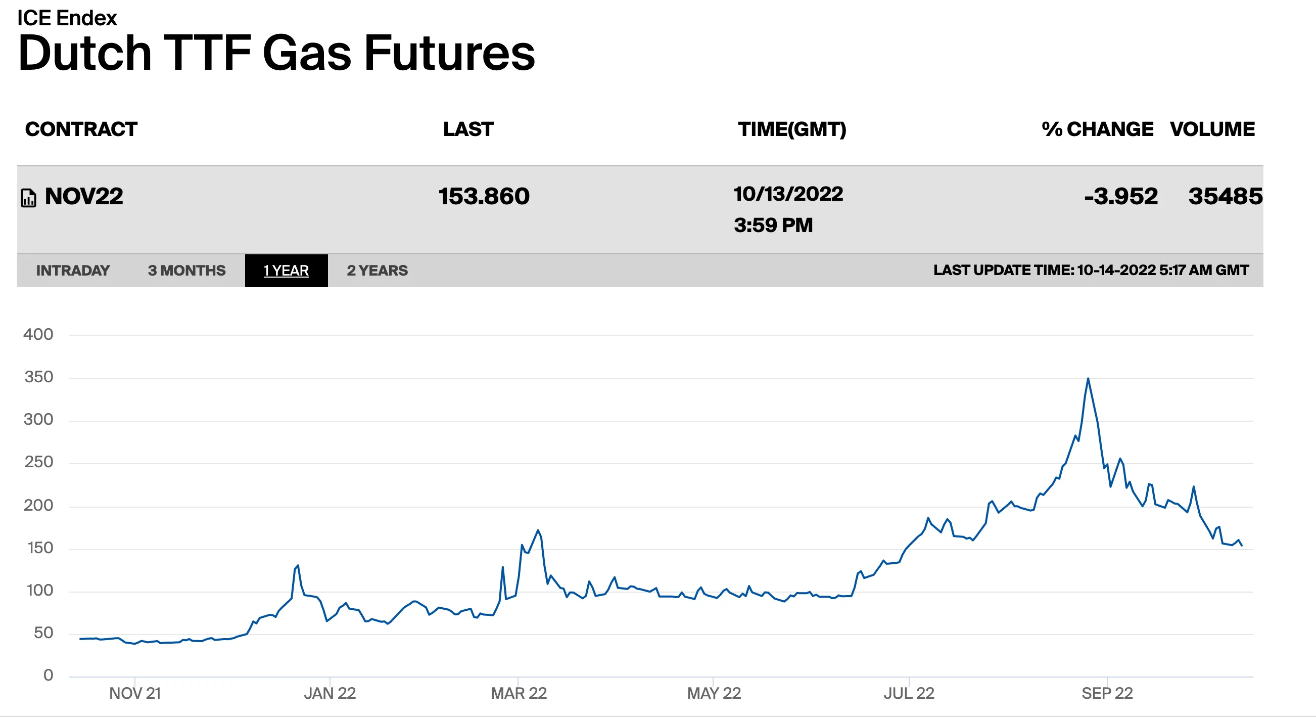This screenshot has width=1316, height=719.
Task: Click the MAR 22 axis label
Action: pos(519,693)
